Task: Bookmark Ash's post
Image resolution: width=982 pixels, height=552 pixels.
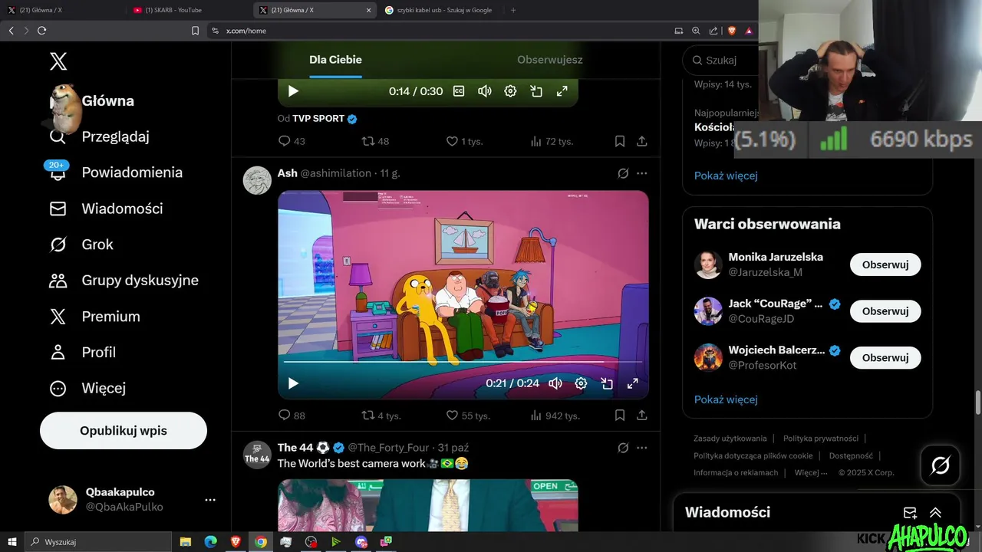Action: (x=619, y=416)
